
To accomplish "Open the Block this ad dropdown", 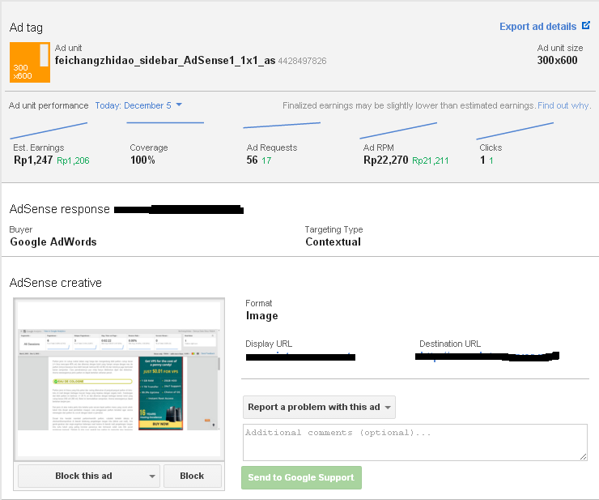I will pyautogui.click(x=89, y=476).
